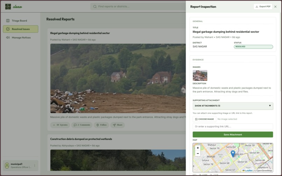282x176 pixels.
Task: Click the Resolved Reports heading
Action: 61,19
